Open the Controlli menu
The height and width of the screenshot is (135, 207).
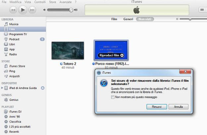click(x=40, y=2)
